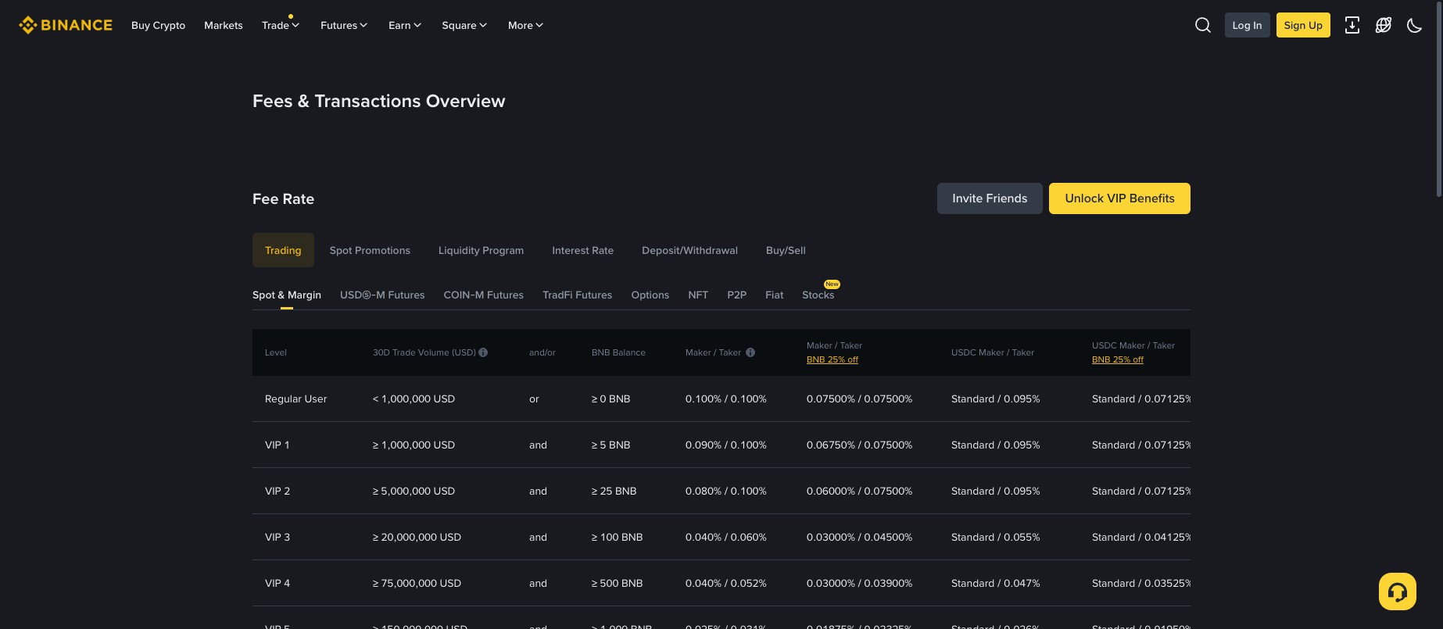Switch to P2P sub-tab
The height and width of the screenshot is (629, 1443).
736,295
